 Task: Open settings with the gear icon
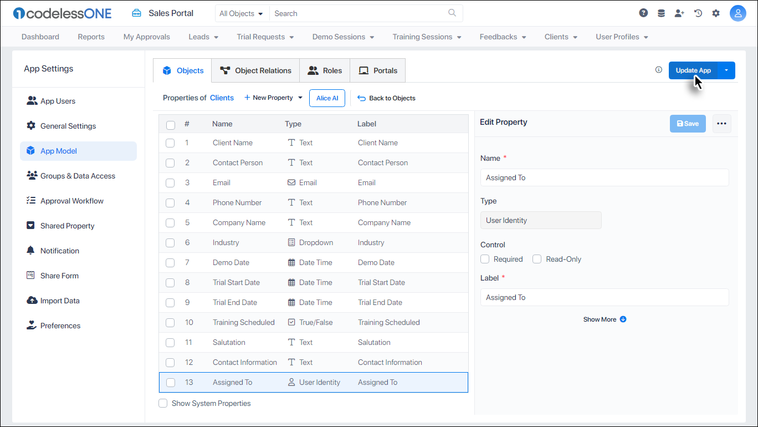point(716,12)
